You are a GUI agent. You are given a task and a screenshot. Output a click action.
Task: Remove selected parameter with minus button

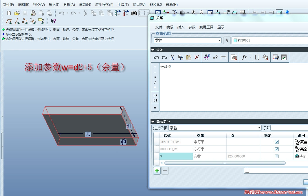[165, 171]
